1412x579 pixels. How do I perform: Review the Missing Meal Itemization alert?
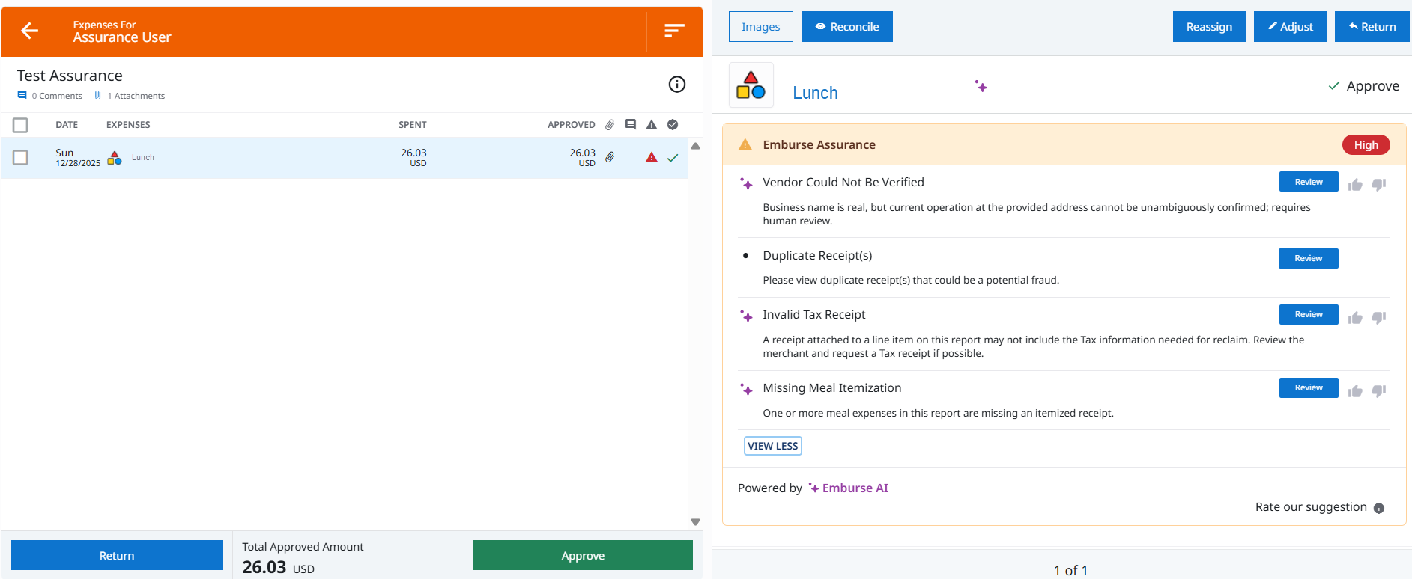[1309, 387]
